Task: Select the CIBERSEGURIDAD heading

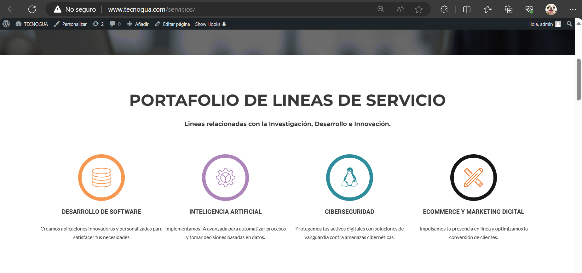Action: pos(349,212)
